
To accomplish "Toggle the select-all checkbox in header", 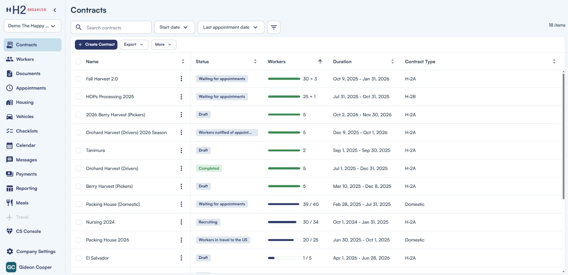I will pyautogui.click(x=78, y=62).
